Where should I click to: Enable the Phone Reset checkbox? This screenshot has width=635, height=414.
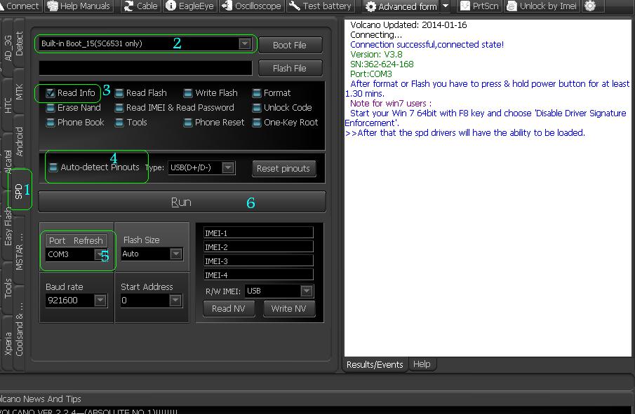(188, 122)
